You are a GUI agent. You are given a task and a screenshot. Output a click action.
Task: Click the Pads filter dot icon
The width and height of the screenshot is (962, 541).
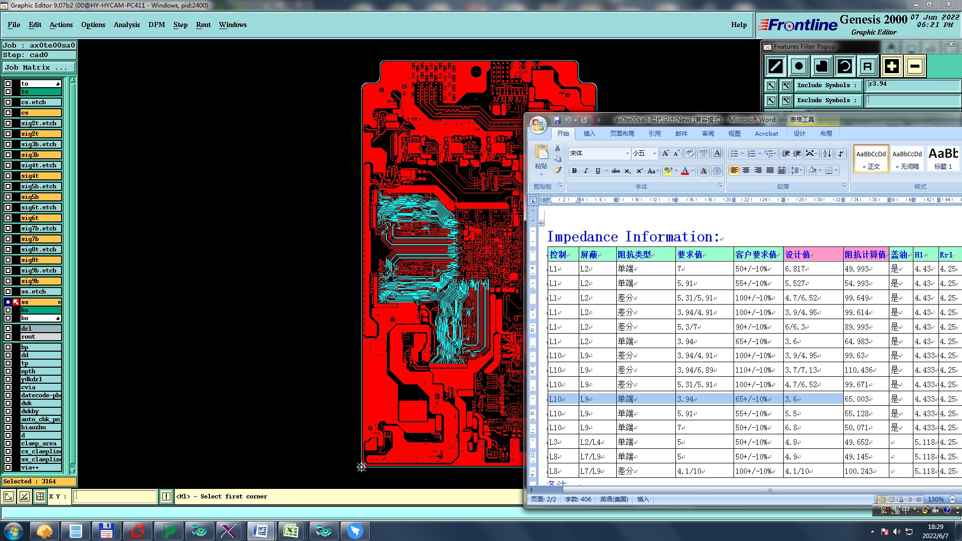click(x=799, y=66)
